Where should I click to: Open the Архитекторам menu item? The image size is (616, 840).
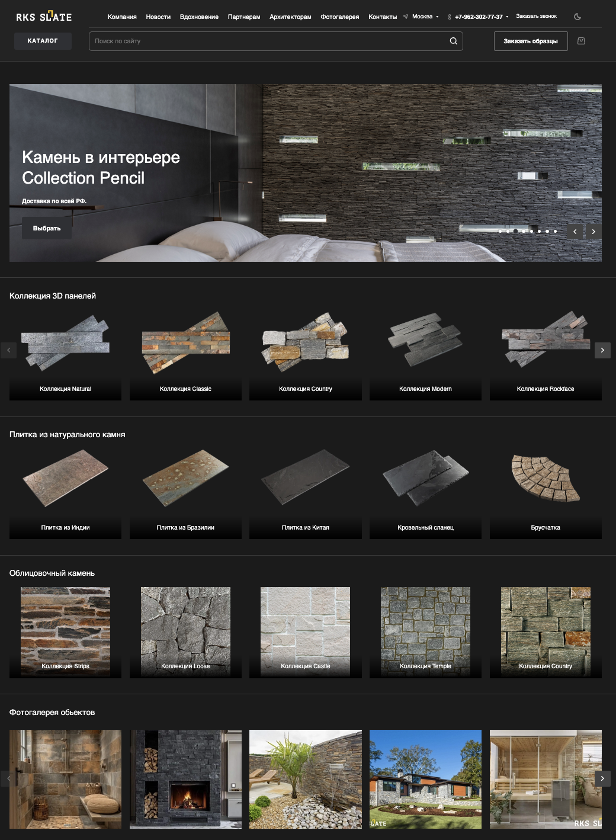pyautogui.click(x=290, y=17)
